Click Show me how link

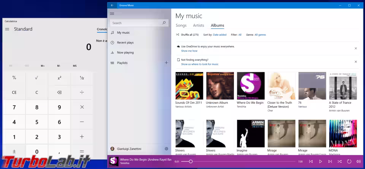point(189,51)
